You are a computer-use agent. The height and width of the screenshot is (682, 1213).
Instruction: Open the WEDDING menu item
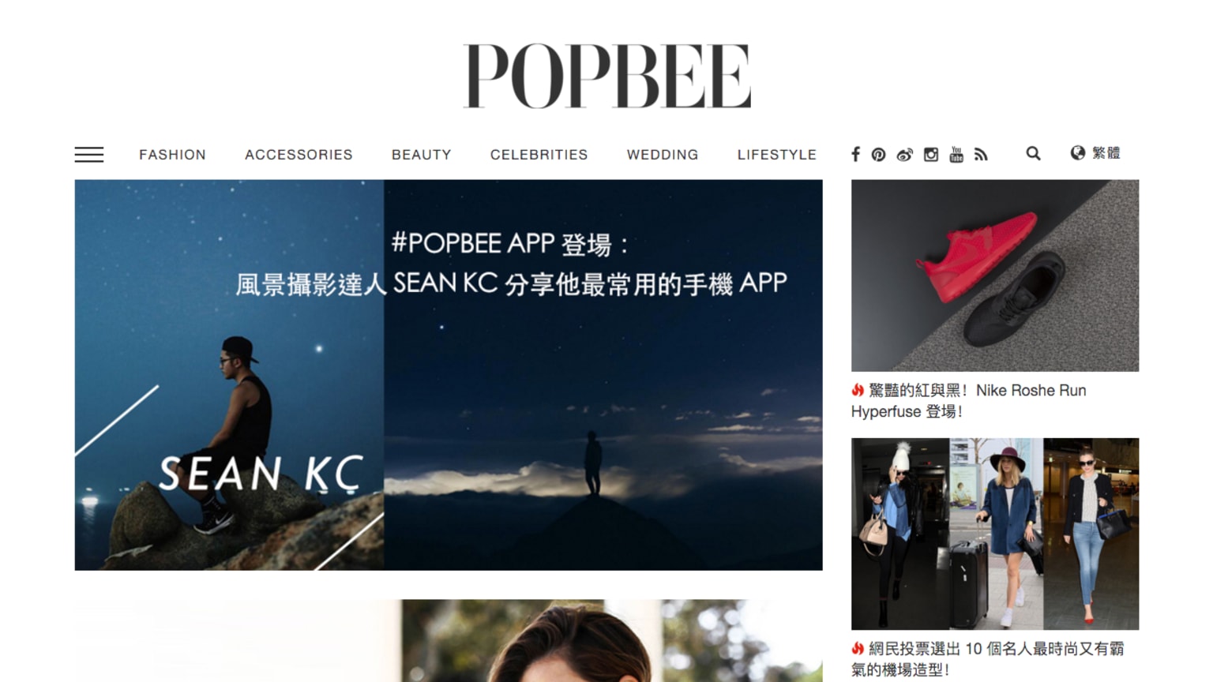click(x=663, y=155)
